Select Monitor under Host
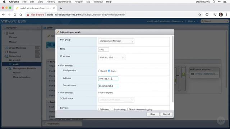This screenshot has width=230, height=129. 13,42
